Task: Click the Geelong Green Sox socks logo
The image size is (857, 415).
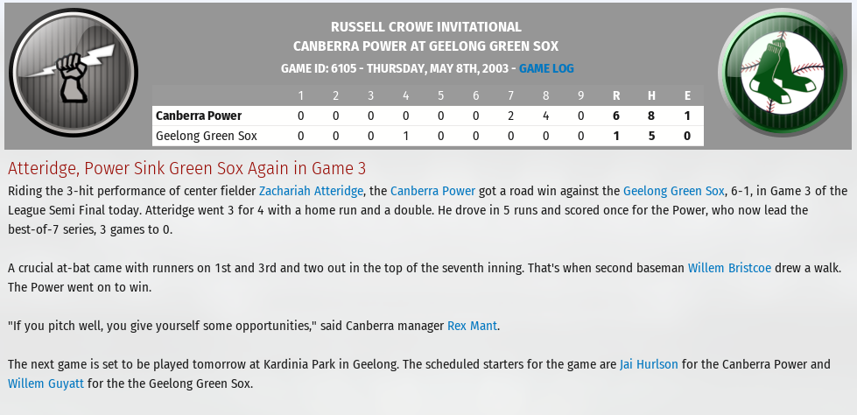Action: 782,72
